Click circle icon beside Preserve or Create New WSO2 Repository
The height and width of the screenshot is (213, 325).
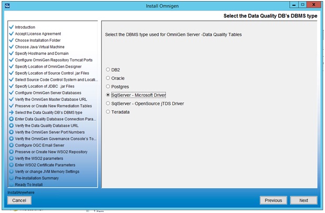11,152
